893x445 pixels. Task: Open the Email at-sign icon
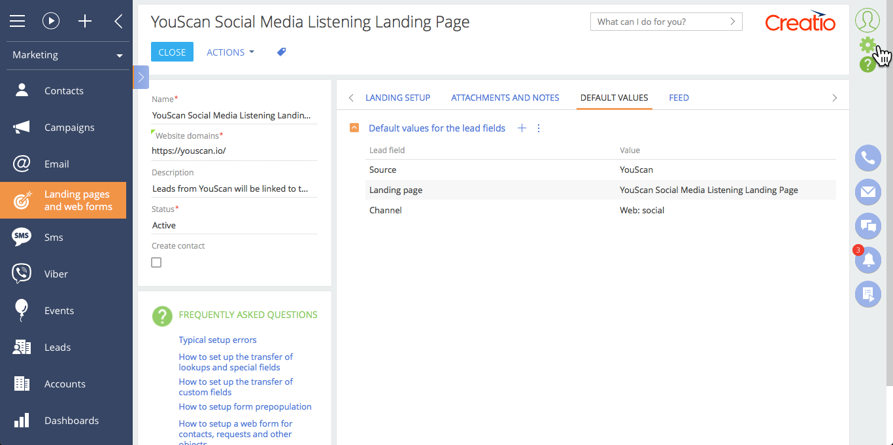pos(22,164)
